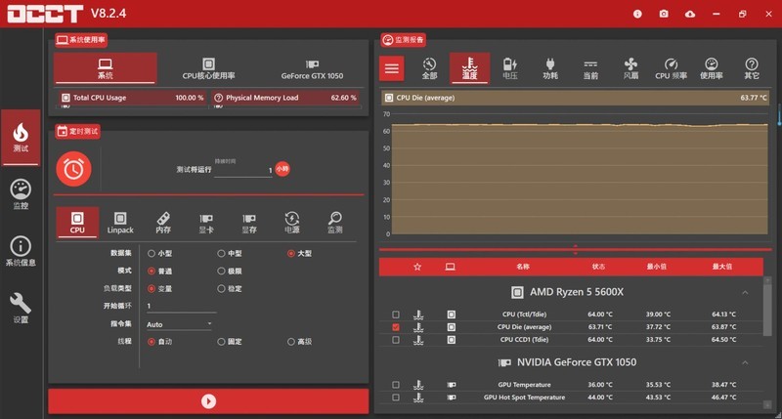This screenshot has height=419, width=782.
Task: Collapse the AMD Ryzen 5 5600X group
Action: (745, 292)
